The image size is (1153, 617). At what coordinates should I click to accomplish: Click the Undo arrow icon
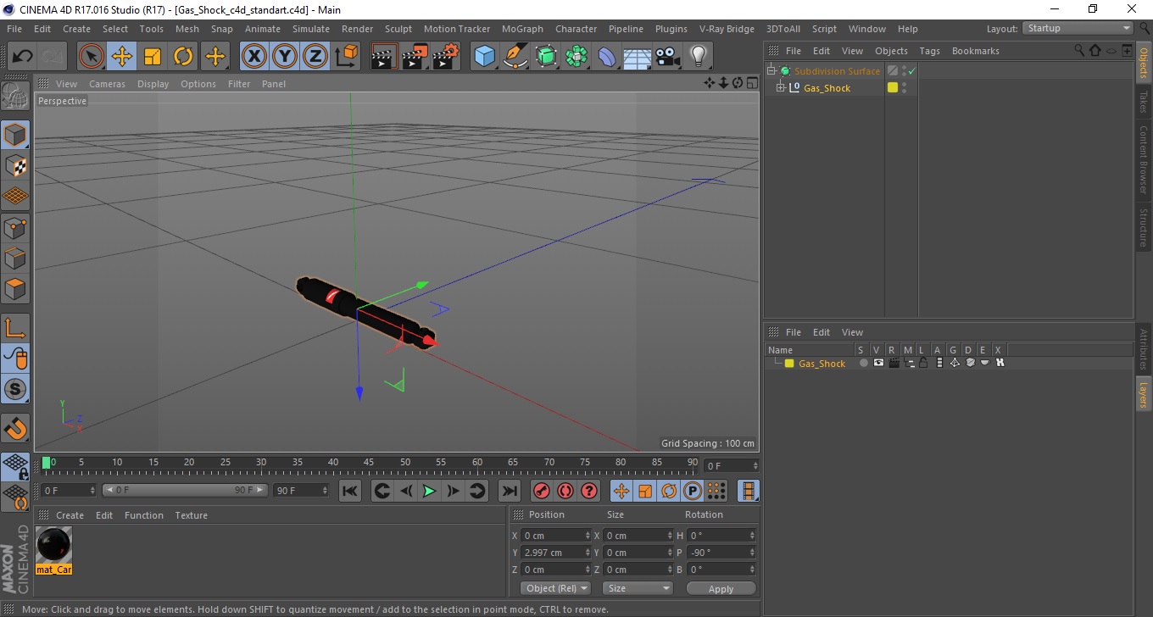coord(23,57)
